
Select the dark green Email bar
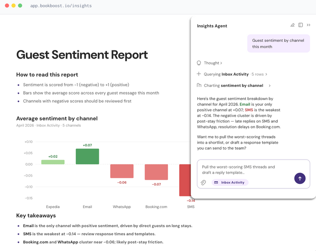(x=87, y=156)
